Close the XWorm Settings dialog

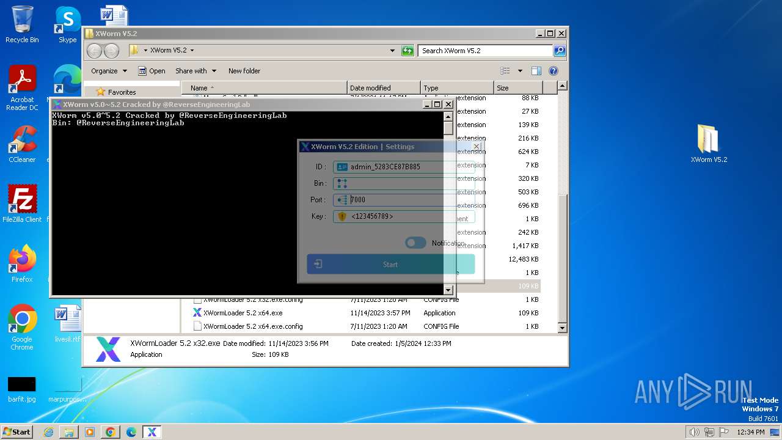point(477,147)
